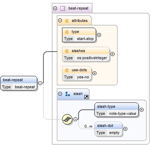Click the yellow sequence compositor icon
Screen dimensions: 150x145
(x=67, y=119)
